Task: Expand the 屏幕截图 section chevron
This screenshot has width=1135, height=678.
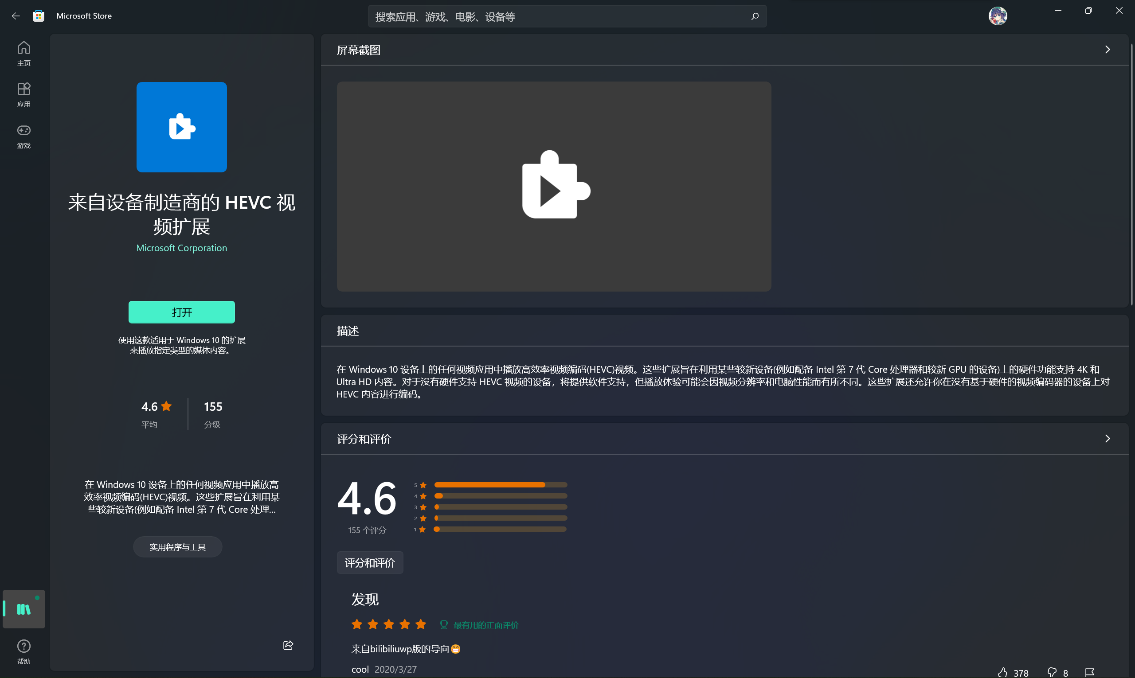Action: point(1107,50)
